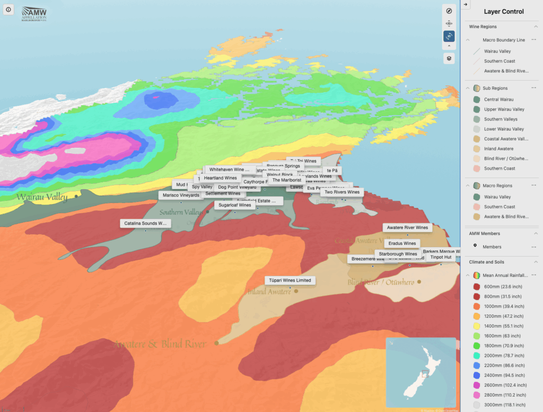Open the Tinpot Hut label
Viewport: 543px width, 412px height.
click(441, 257)
